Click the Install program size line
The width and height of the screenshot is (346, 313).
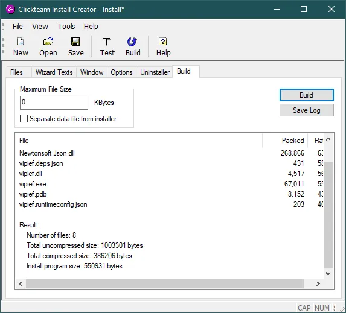(74, 266)
